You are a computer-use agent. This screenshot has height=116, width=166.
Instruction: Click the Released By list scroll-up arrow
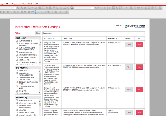(x=40, y=102)
